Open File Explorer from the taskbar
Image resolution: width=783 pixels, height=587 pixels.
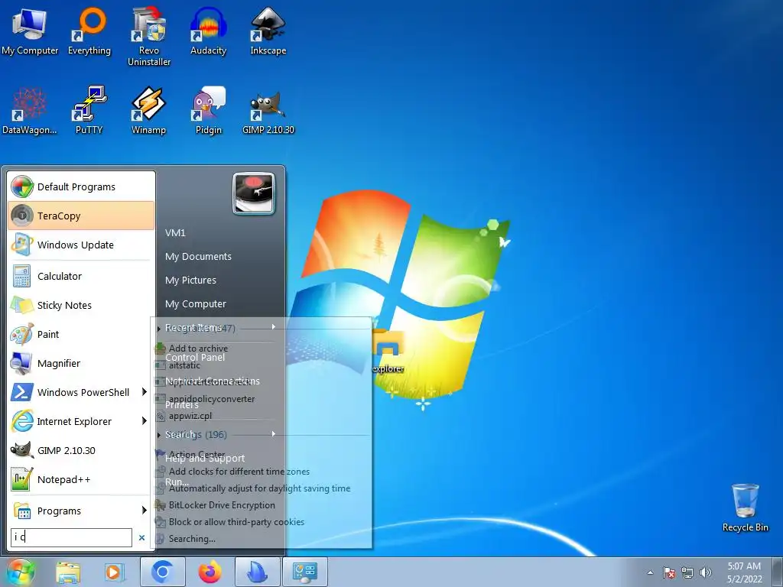[68, 572]
